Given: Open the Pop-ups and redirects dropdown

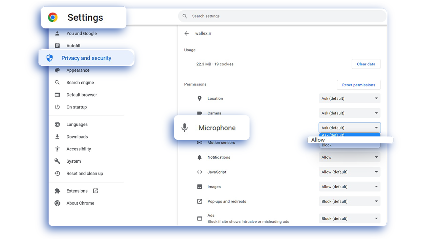Looking at the screenshot, I should 350,201.
